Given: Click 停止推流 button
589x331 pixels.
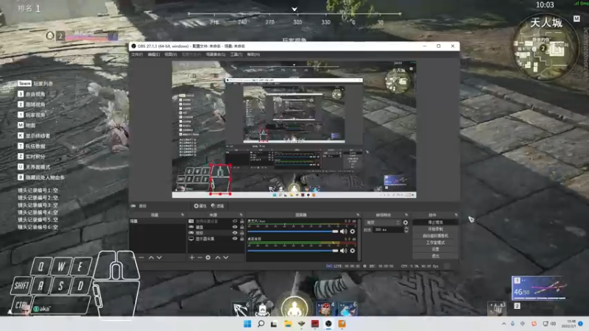Looking at the screenshot, I should [x=435, y=223].
